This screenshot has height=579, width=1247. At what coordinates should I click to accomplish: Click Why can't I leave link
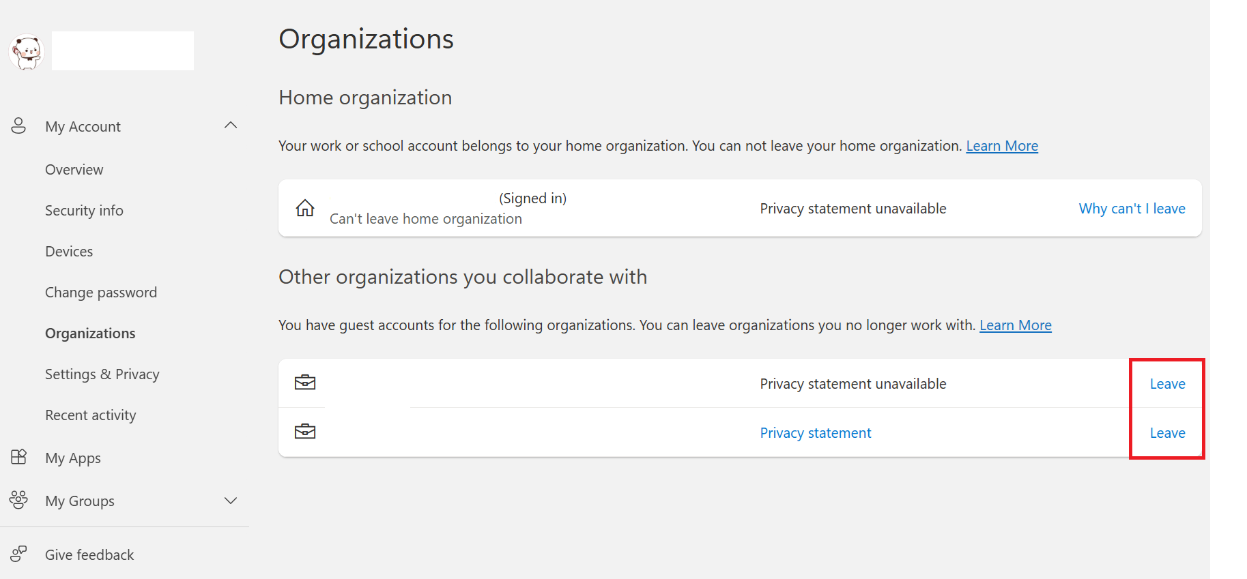click(1132, 209)
